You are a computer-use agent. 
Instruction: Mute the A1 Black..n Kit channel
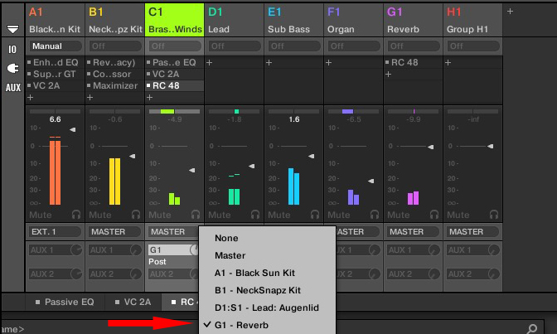41,215
